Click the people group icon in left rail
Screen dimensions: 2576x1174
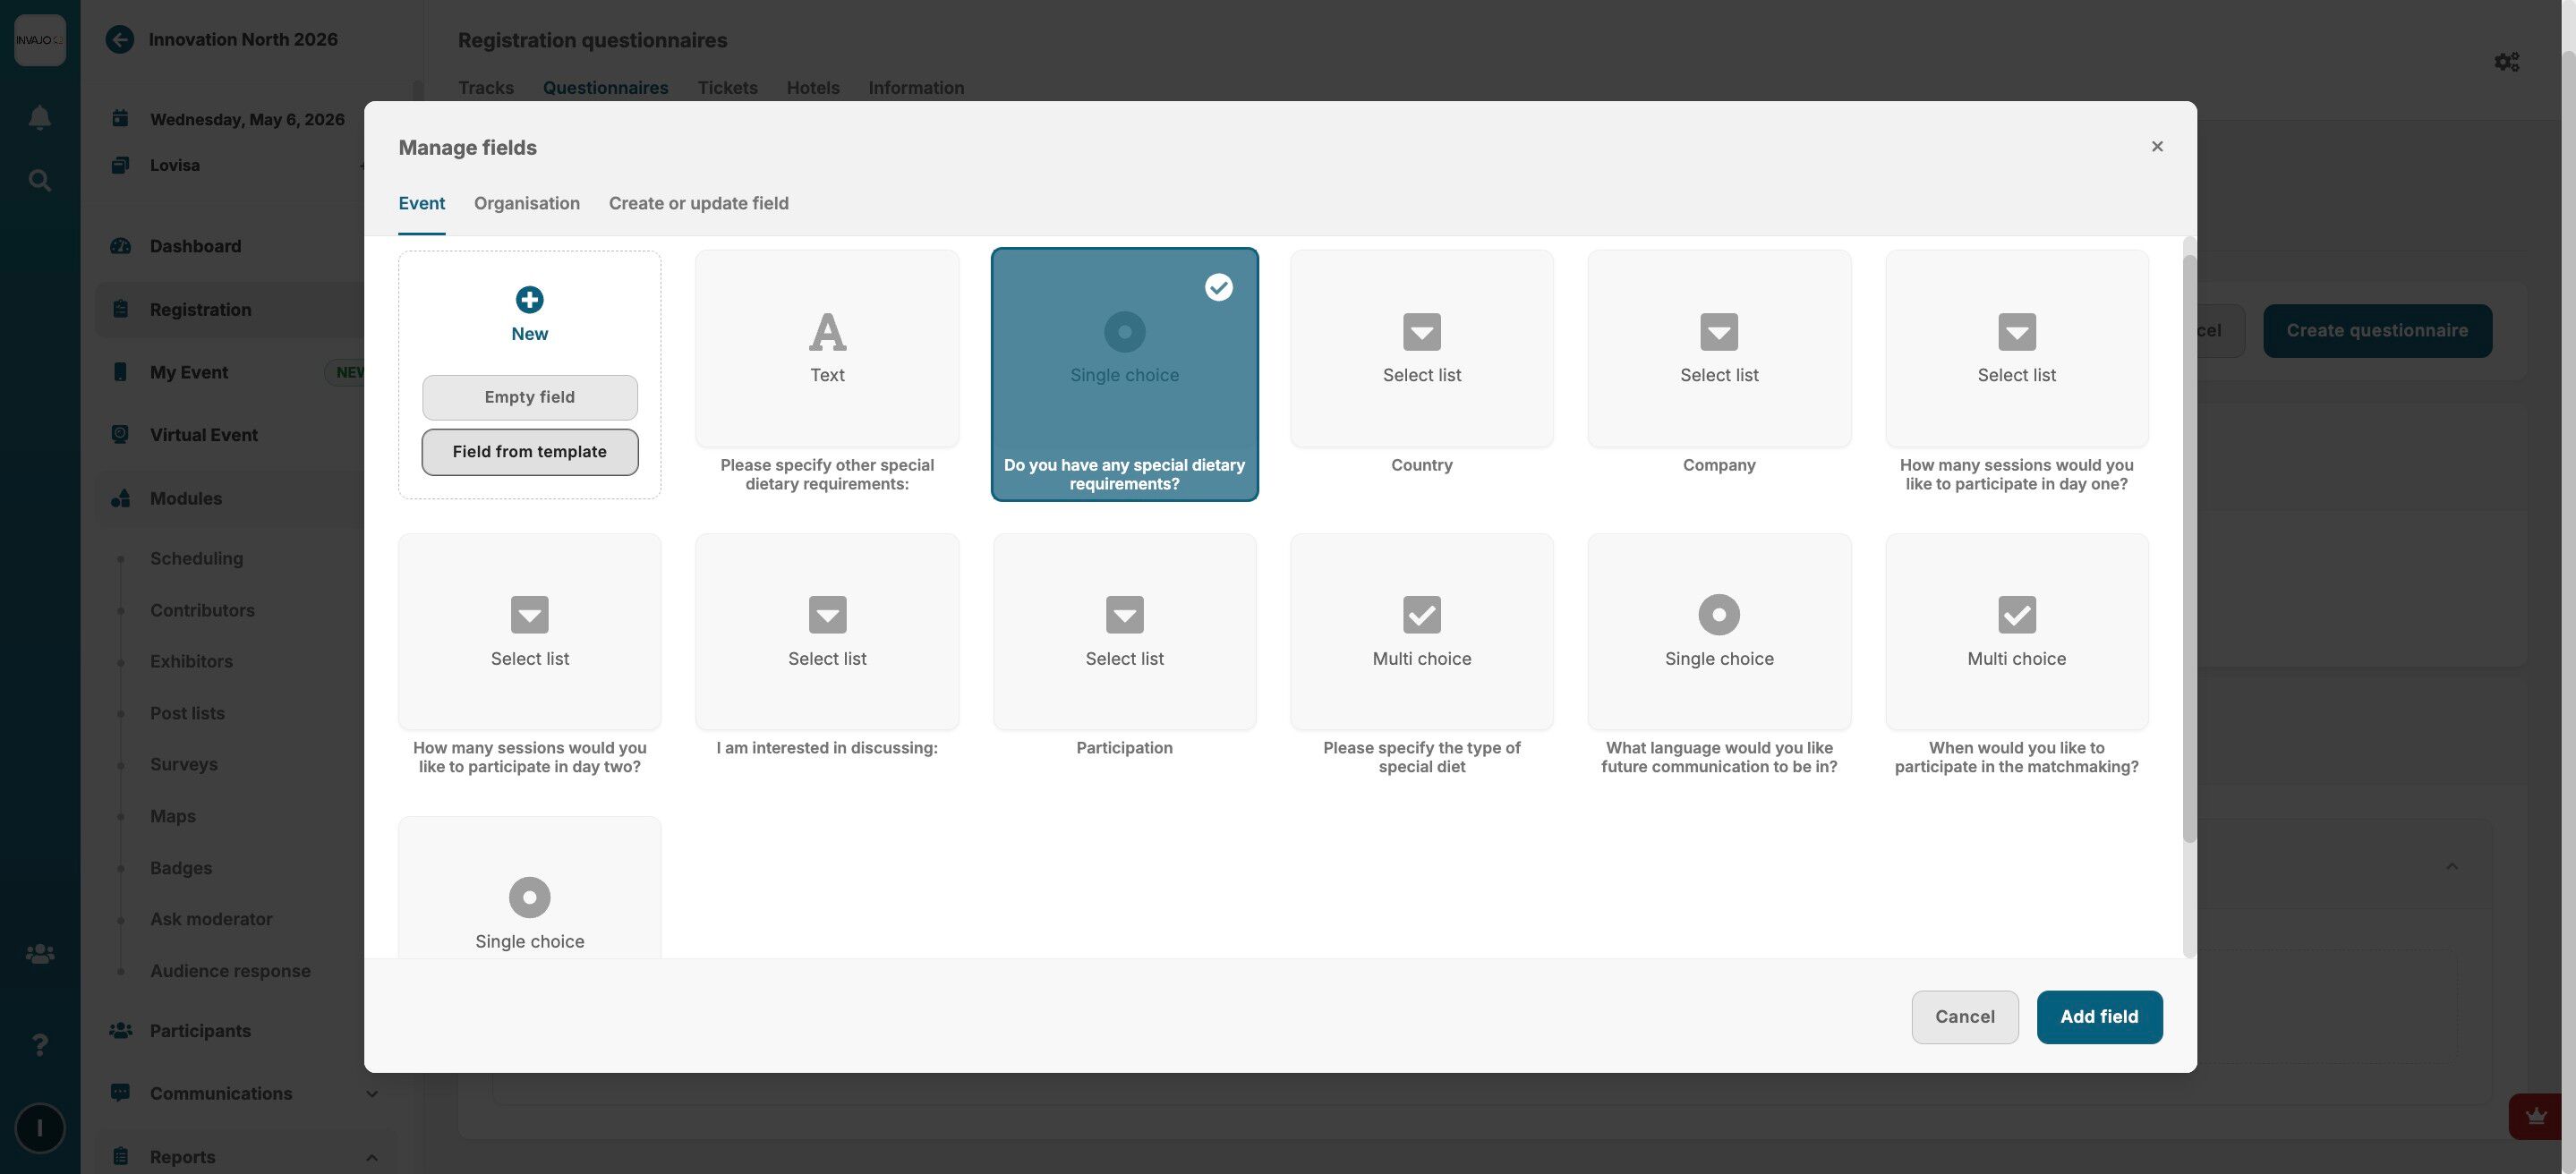(39, 955)
